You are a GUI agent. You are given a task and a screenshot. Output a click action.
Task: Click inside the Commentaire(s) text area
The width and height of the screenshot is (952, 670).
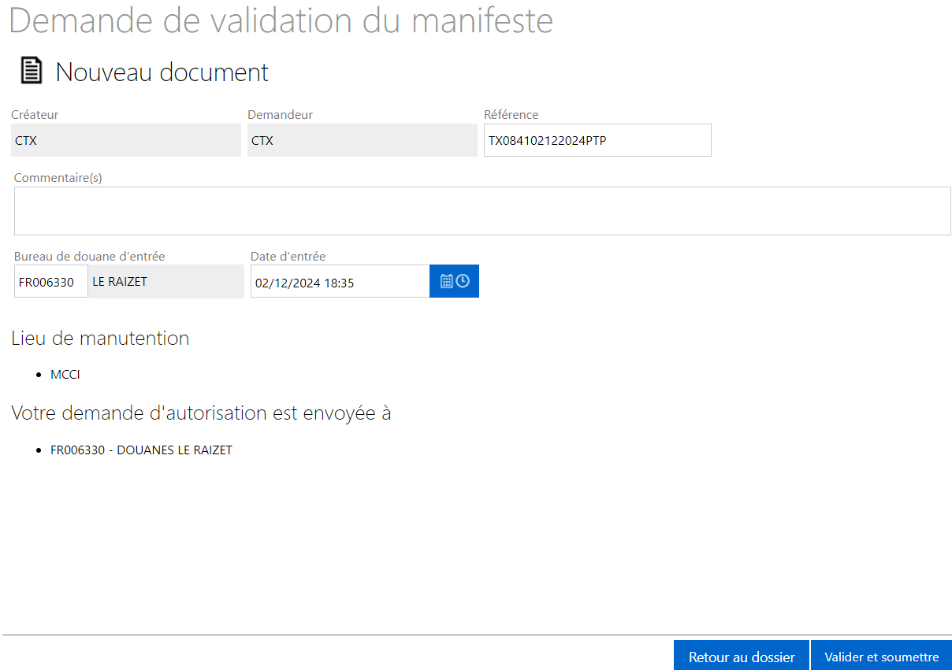click(482, 211)
